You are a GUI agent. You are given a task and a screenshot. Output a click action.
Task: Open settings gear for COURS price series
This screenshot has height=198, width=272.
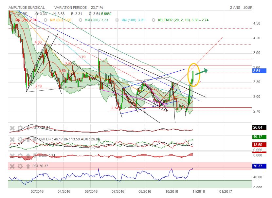coord(11,14)
